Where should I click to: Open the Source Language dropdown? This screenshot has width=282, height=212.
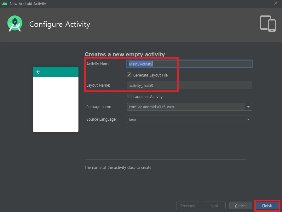point(189,119)
